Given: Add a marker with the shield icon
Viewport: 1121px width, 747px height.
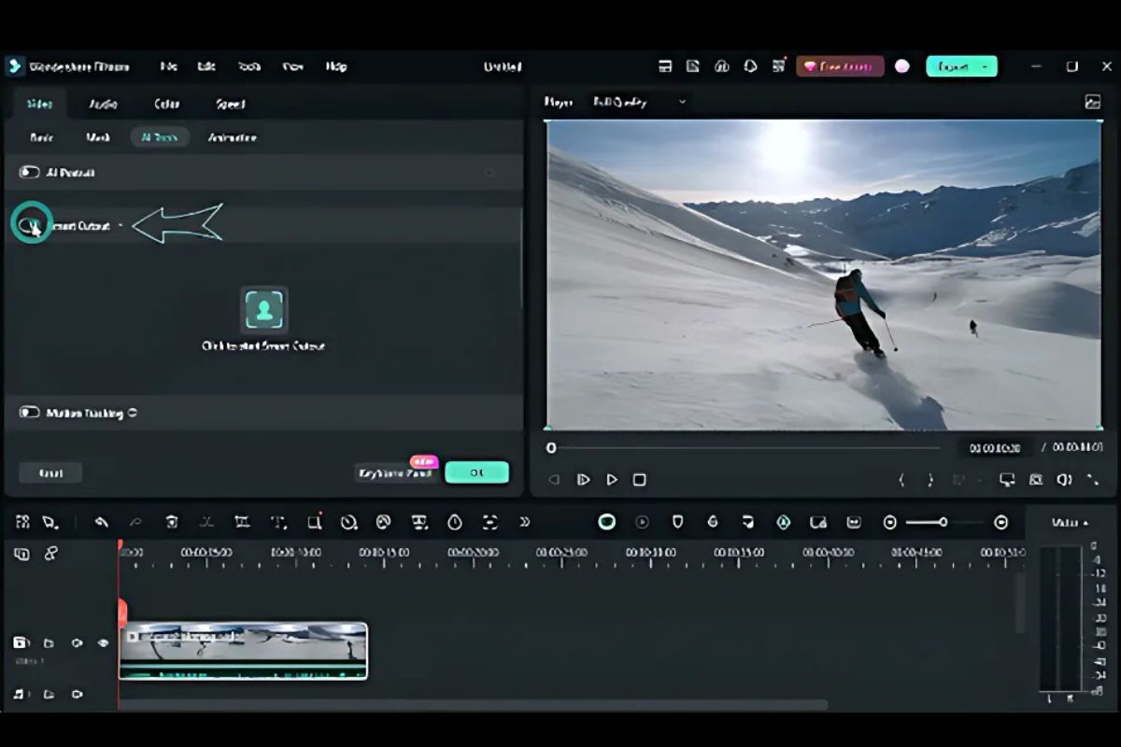Looking at the screenshot, I should tap(678, 522).
